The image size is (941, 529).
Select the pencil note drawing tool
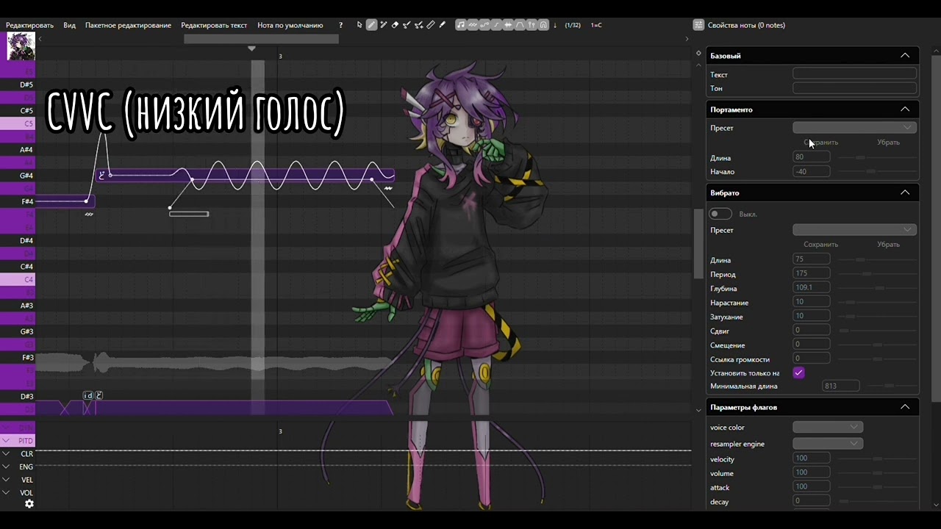[371, 25]
